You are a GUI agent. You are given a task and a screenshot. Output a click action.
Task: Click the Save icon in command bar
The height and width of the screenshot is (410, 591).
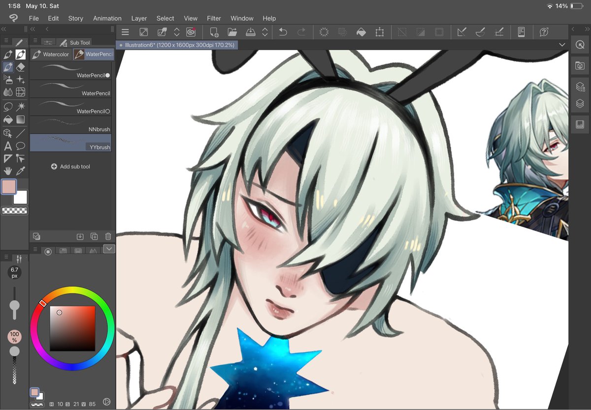click(250, 32)
